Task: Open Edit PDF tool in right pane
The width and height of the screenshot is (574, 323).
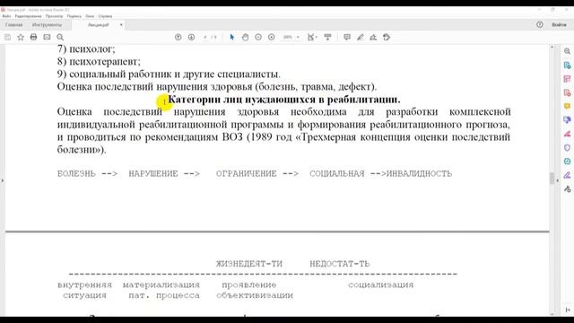Action: (567, 79)
